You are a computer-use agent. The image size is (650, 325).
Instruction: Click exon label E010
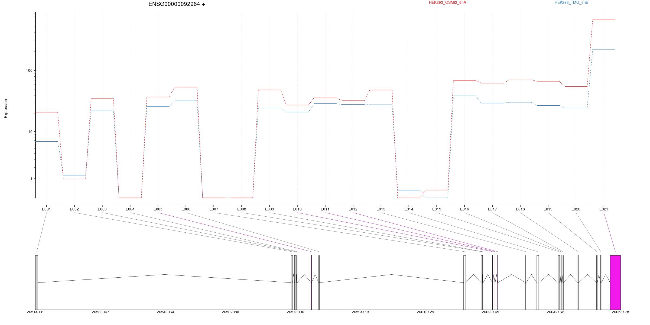[297, 209]
